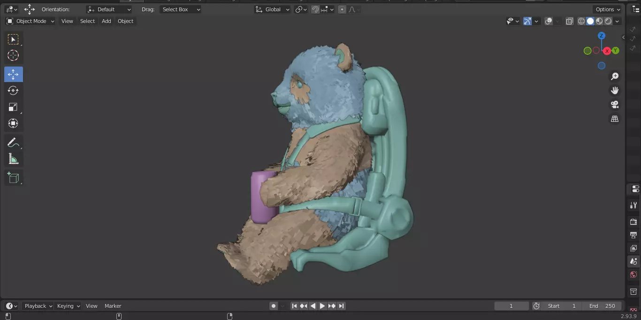
Task: Select the Select Box tool
Action: [13, 39]
